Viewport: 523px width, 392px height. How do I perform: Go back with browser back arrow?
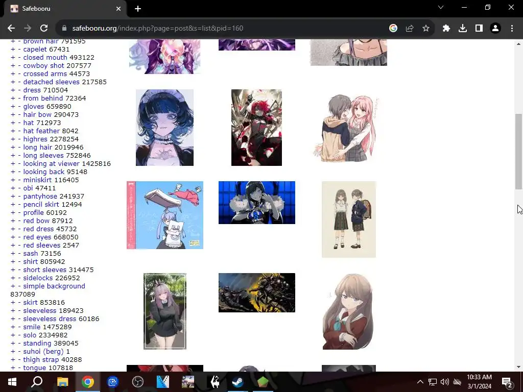coord(11,29)
